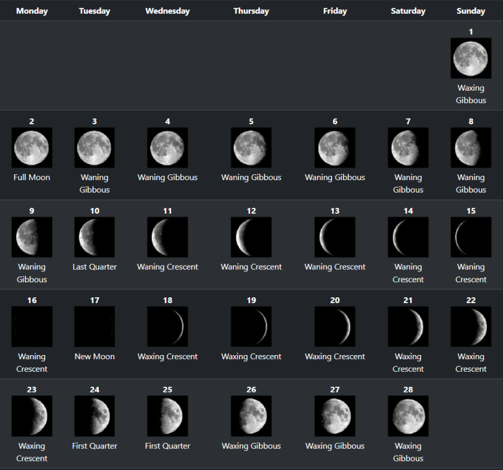Click the 'New Moon' label text
The image size is (503, 470).
[94, 356]
